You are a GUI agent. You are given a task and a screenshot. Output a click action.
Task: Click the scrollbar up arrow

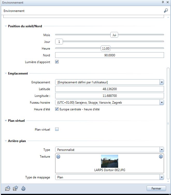[168, 17]
